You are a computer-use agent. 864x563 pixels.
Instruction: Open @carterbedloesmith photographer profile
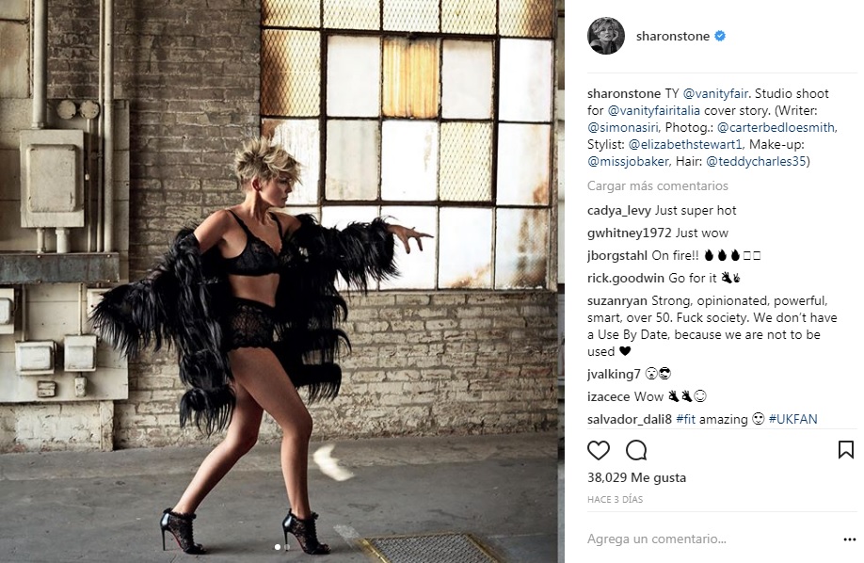pyautogui.click(x=776, y=128)
